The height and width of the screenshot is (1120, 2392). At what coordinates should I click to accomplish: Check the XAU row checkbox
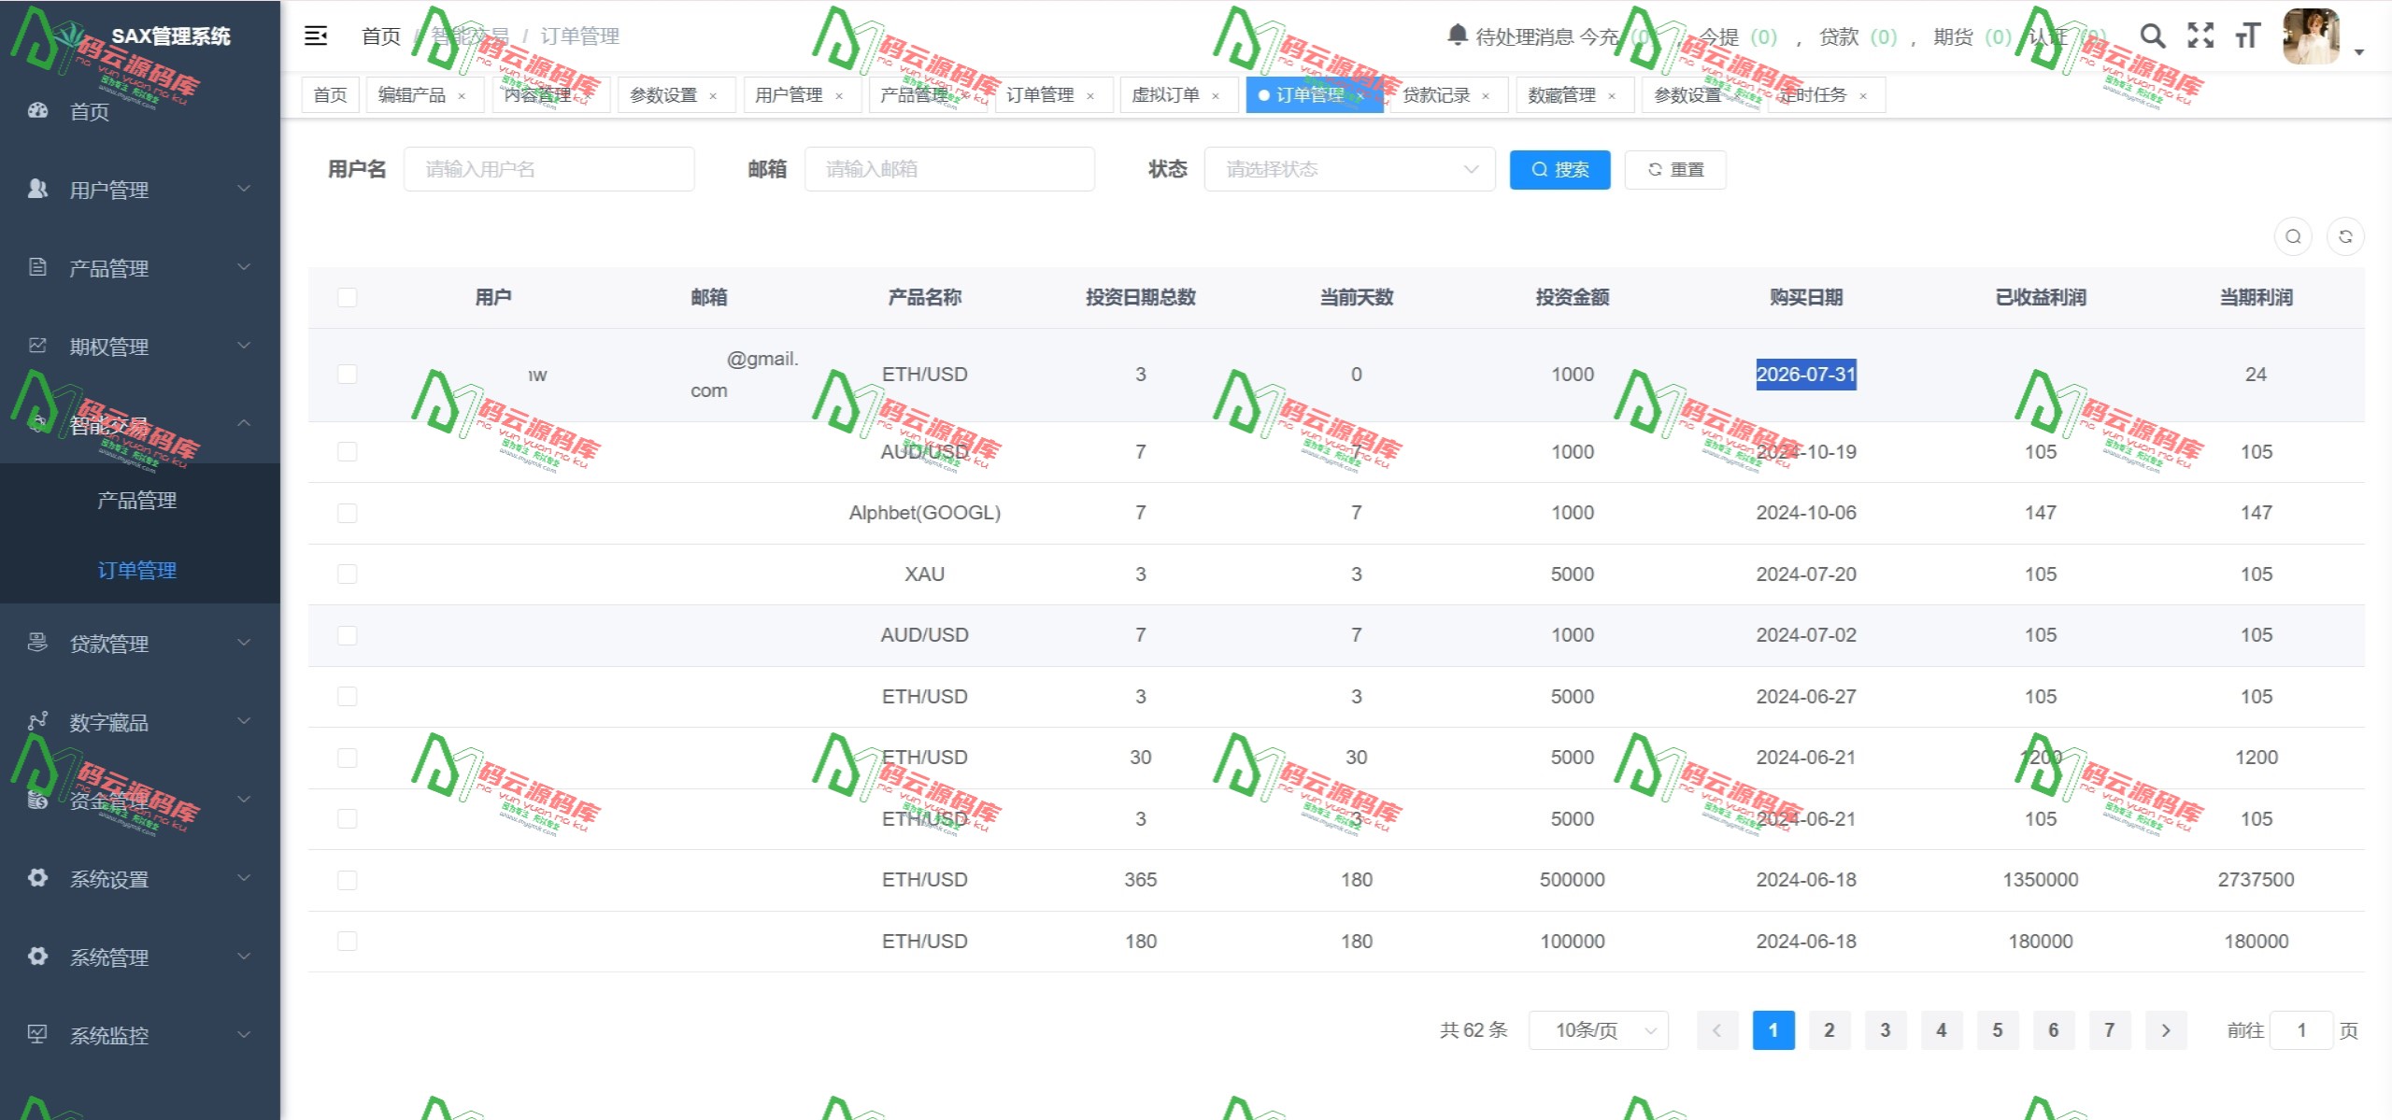(348, 574)
